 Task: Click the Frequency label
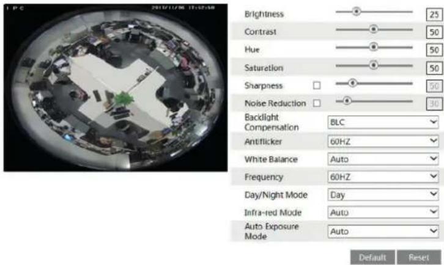(264, 177)
